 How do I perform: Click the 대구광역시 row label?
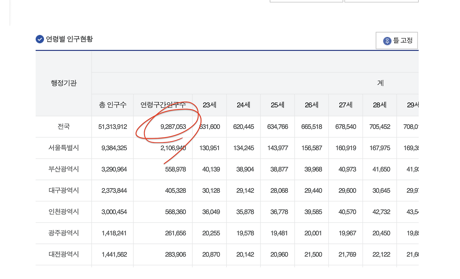(x=64, y=190)
